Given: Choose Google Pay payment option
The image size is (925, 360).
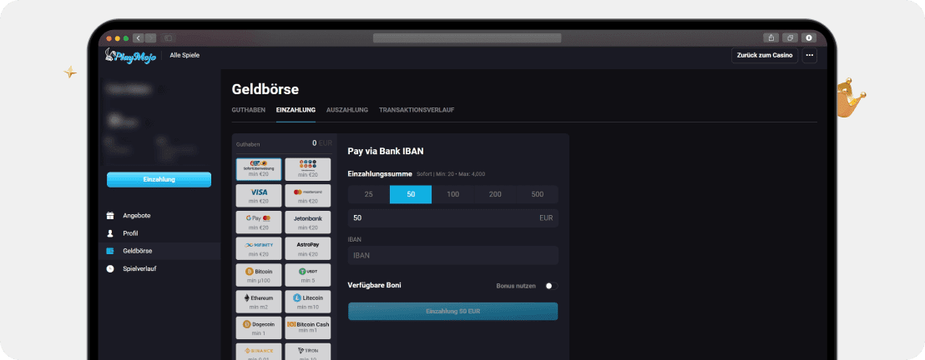Looking at the screenshot, I should (259, 222).
